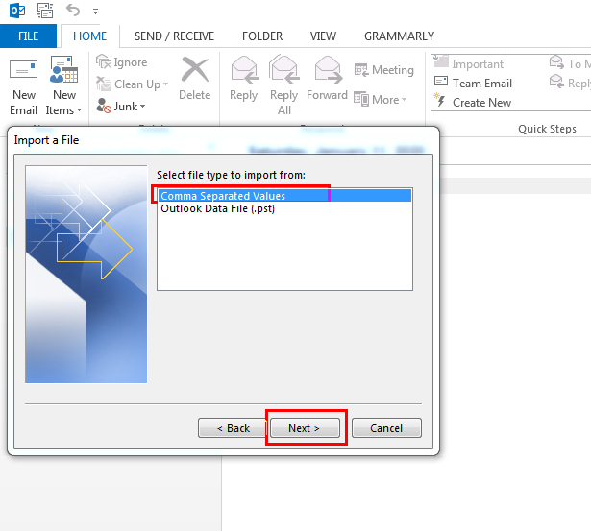The height and width of the screenshot is (531, 591).
Task: Click the Clean Up icon
Action: pyautogui.click(x=104, y=84)
